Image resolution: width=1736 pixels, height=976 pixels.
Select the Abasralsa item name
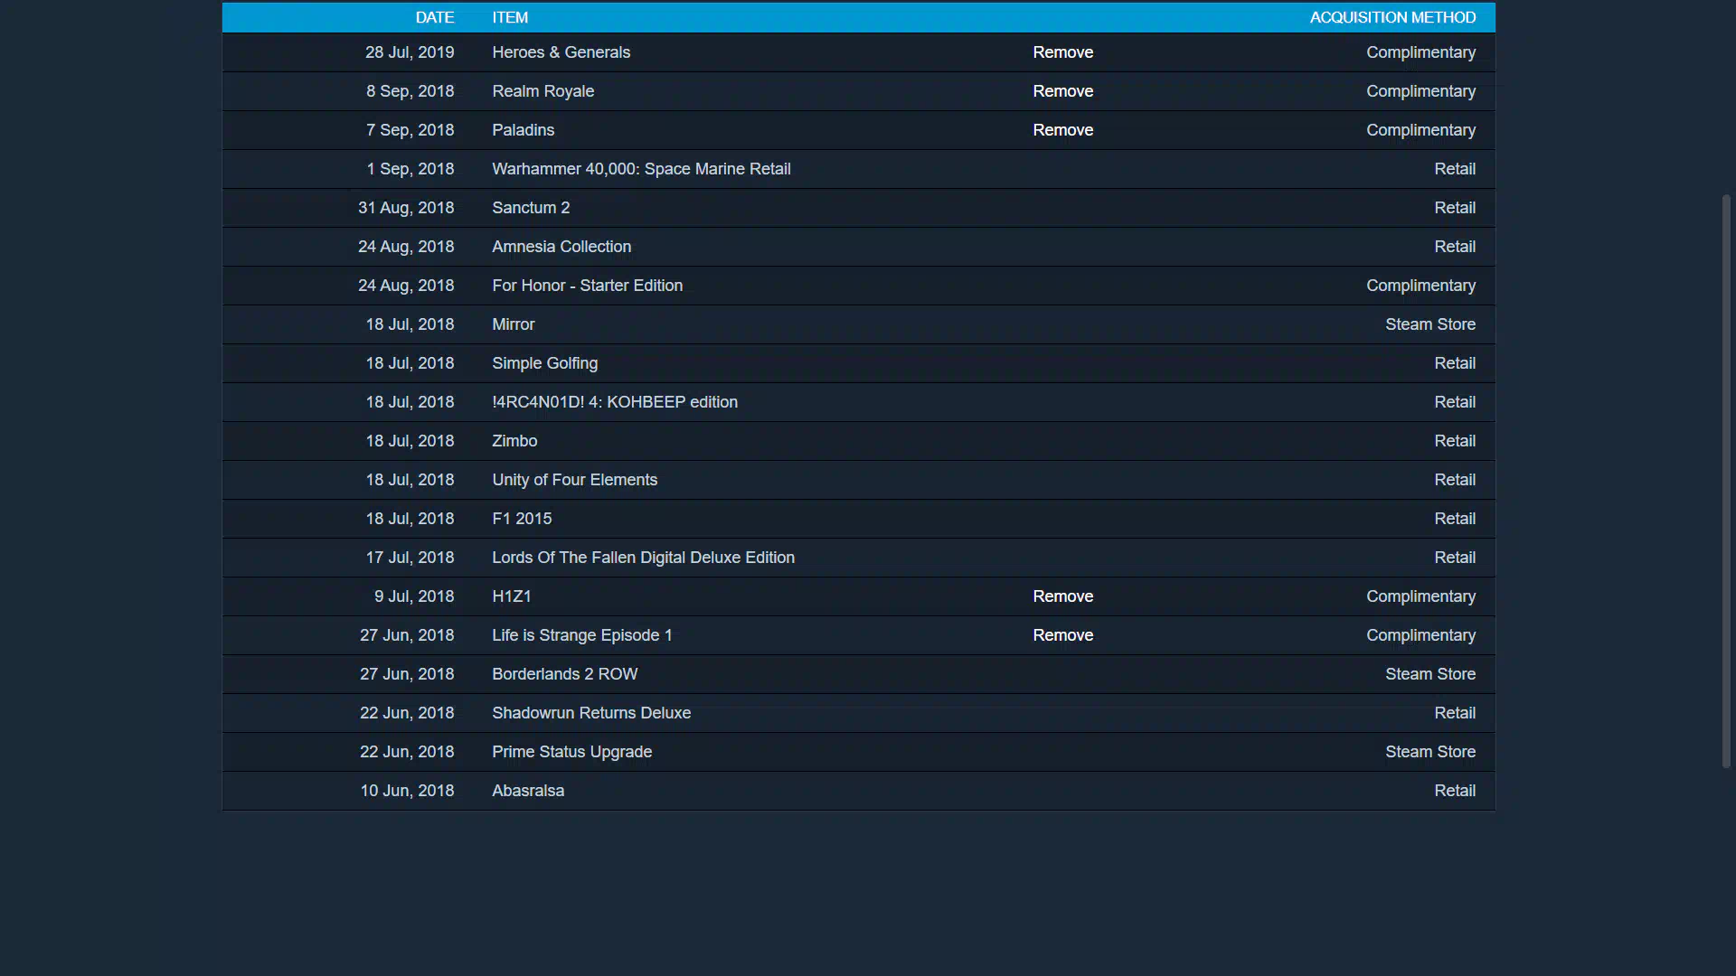pos(528,791)
